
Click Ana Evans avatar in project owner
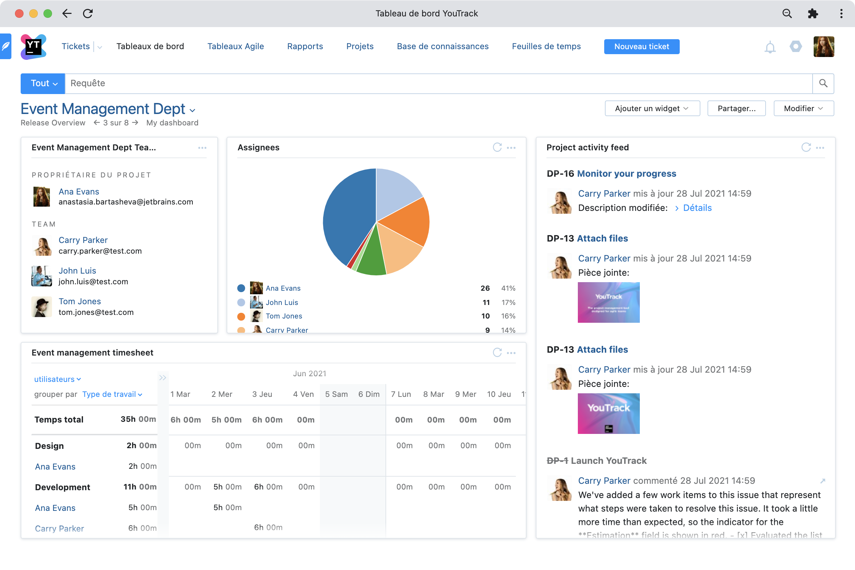pos(41,197)
